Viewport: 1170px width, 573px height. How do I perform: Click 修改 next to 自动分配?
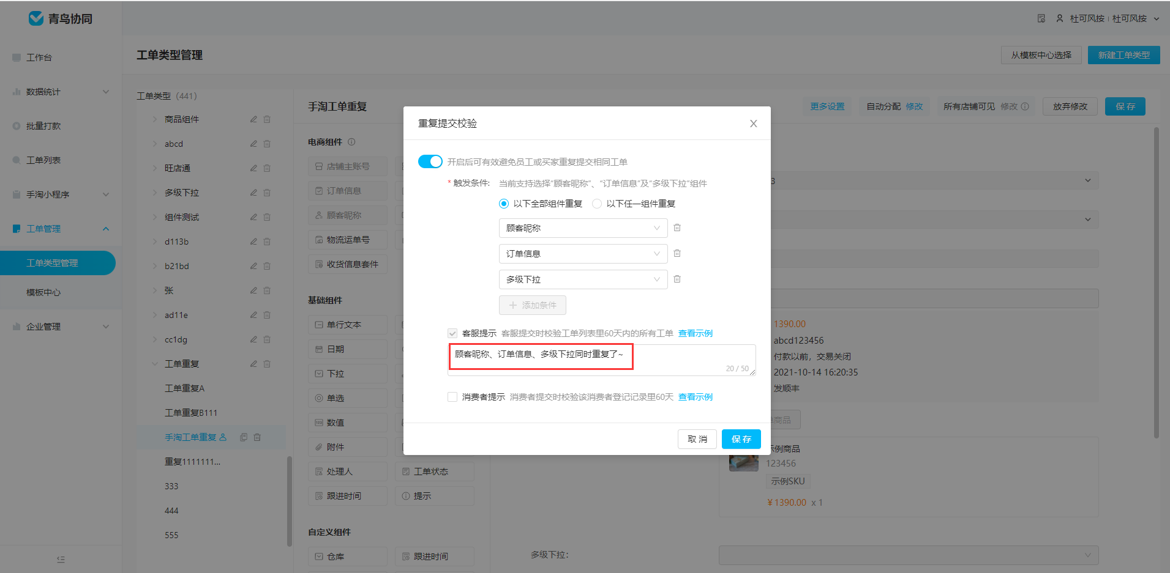[914, 106]
